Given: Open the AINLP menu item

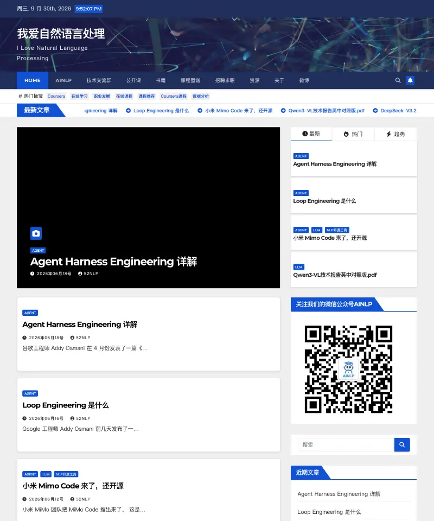Looking at the screenshot, I should (x=63, y=80).
